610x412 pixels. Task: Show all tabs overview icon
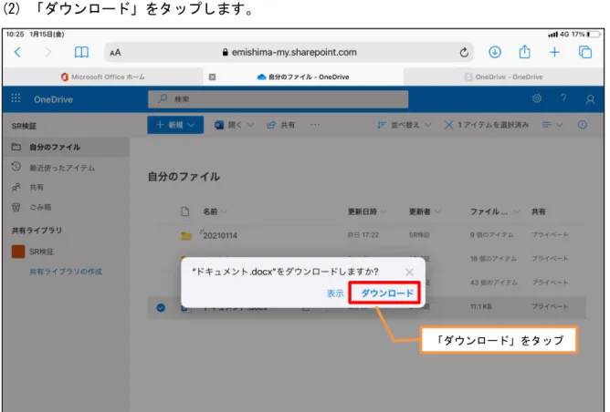coord(585,52)
